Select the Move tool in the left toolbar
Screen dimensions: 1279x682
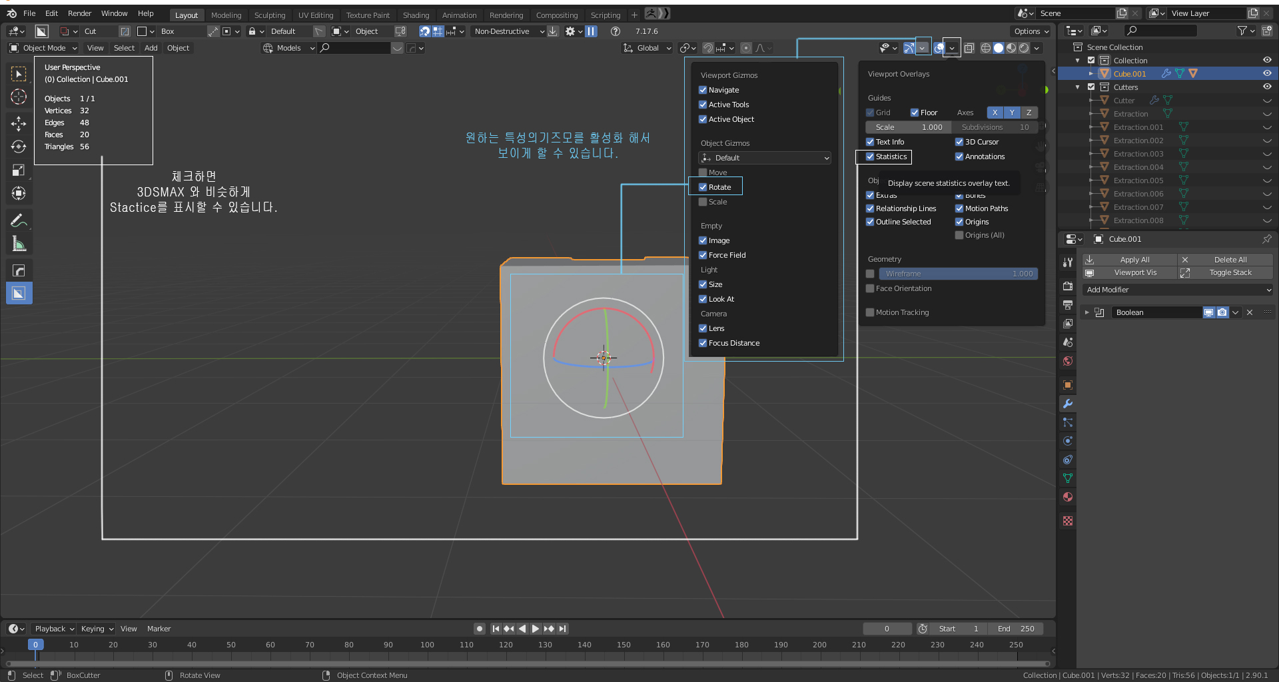click(x=19, y=123)
